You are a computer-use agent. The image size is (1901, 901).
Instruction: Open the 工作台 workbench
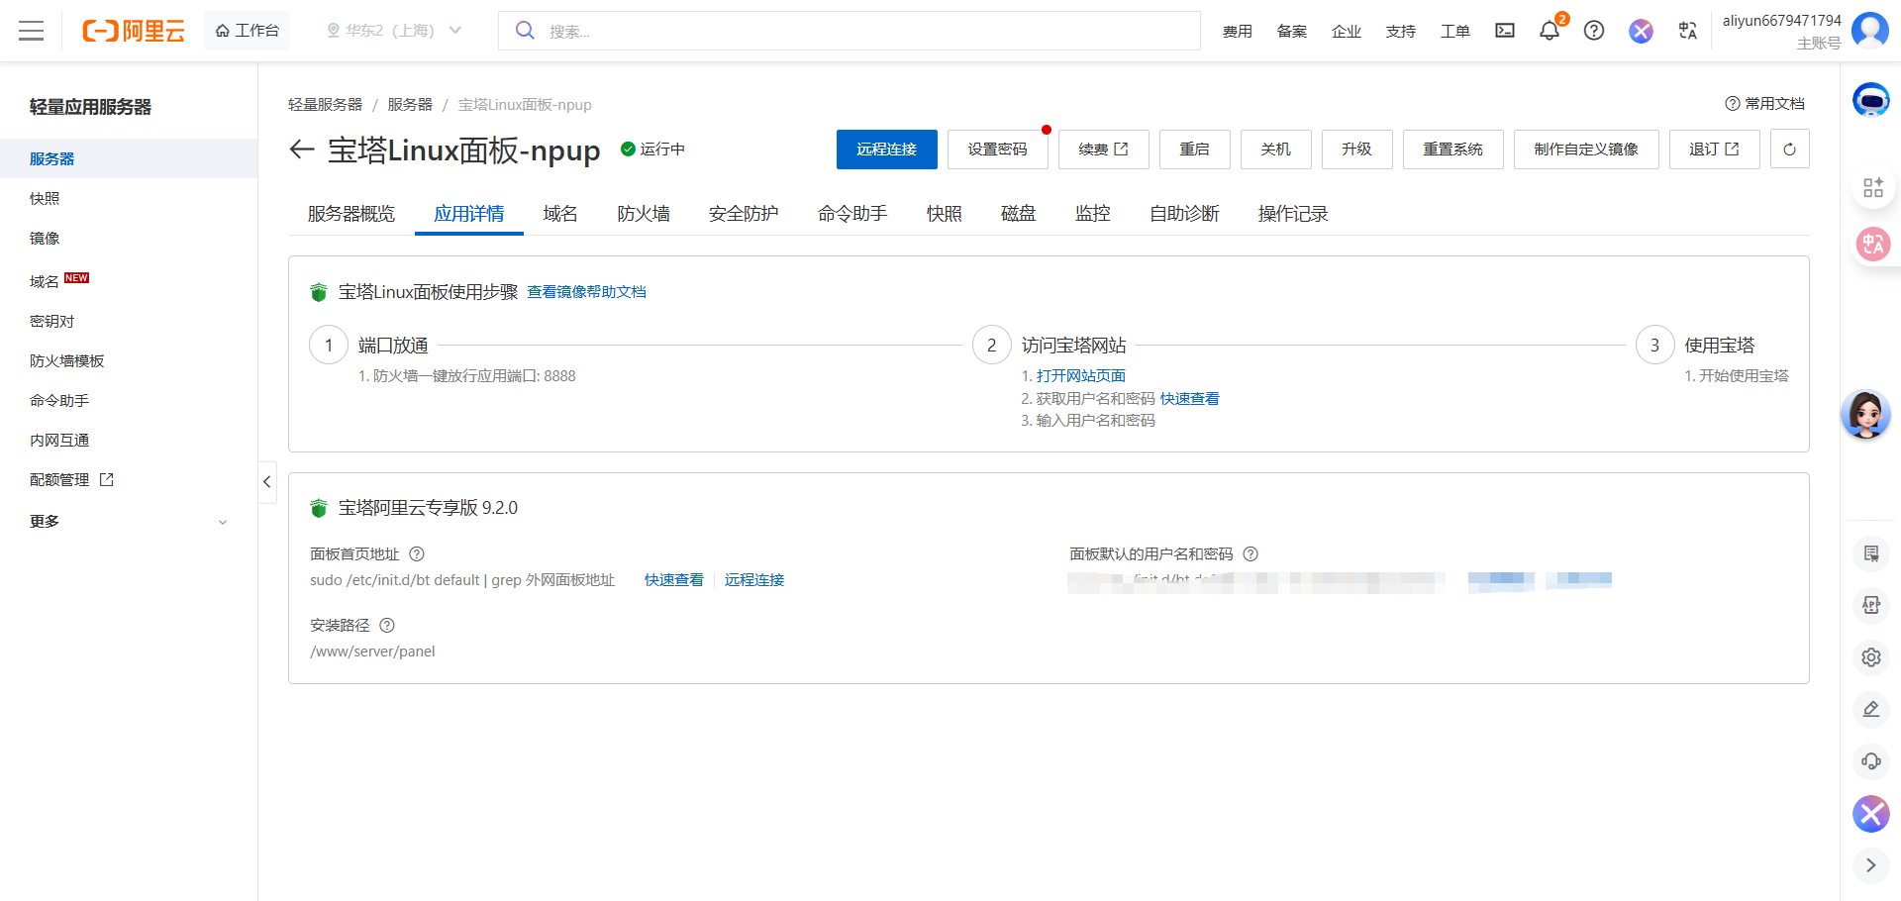pyautogui.click(x=248, y=31)
